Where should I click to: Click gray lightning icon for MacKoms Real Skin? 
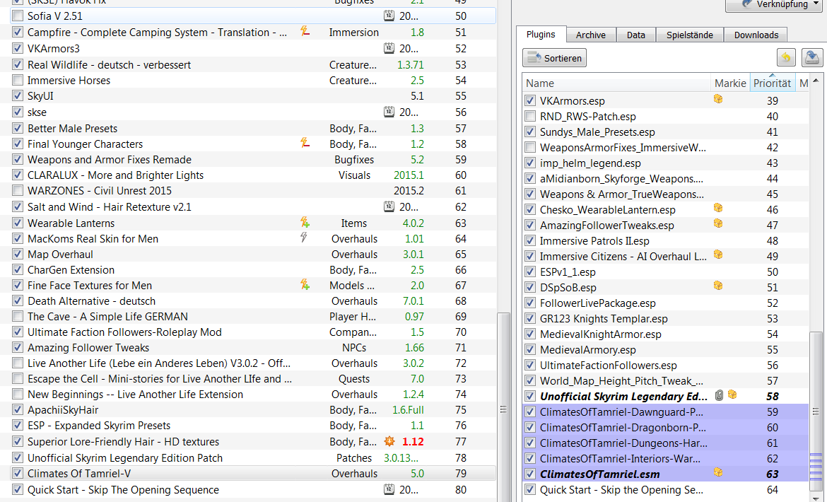pyautogui.click(x=305, y=238)
